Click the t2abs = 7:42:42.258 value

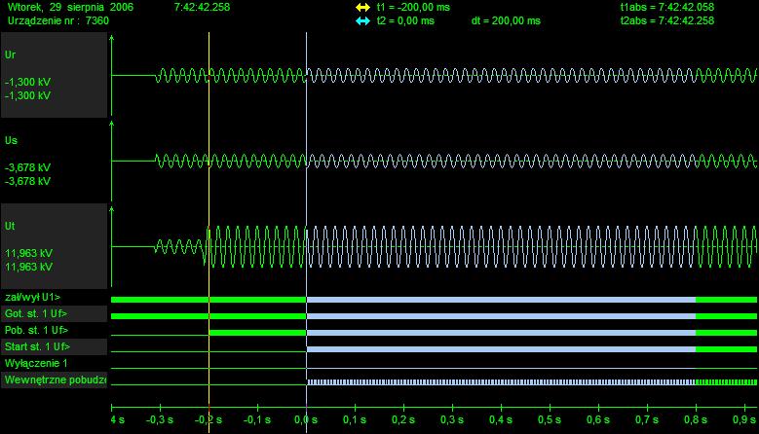pos(667,20)
